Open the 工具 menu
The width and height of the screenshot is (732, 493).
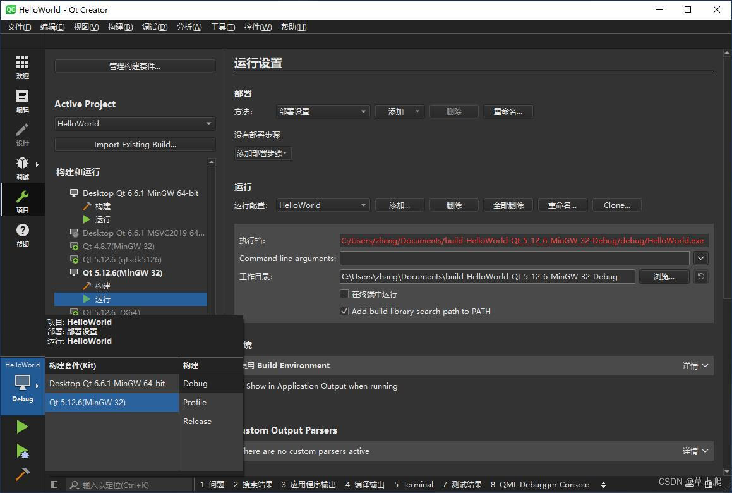tap(222, 27)
